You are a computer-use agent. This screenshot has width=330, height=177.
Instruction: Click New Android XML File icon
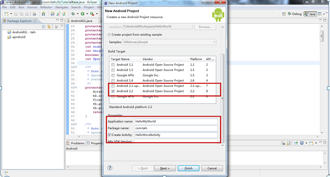(x=64, y=14)
